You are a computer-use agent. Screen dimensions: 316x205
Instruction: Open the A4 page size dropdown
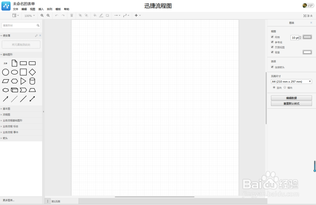291,81
